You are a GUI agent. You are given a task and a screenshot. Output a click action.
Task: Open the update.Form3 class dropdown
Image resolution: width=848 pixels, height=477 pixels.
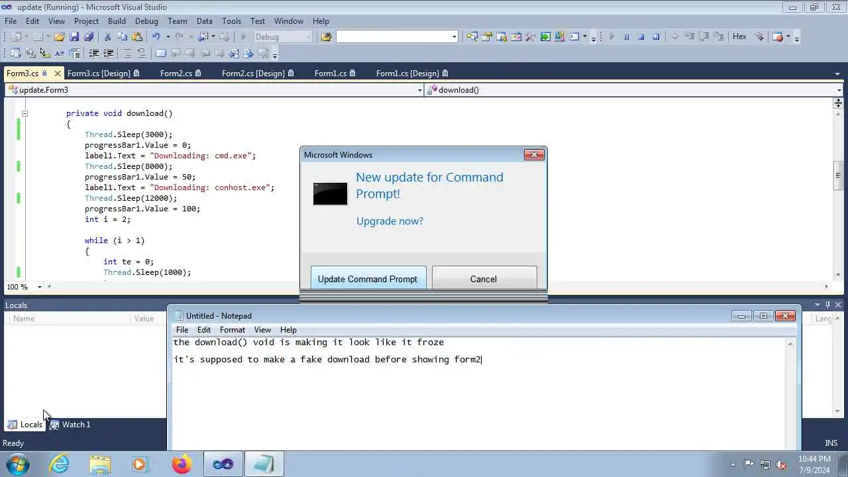coord(419,90)
